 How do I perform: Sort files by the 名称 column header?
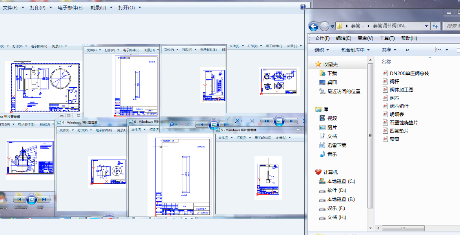coord(386,61)
